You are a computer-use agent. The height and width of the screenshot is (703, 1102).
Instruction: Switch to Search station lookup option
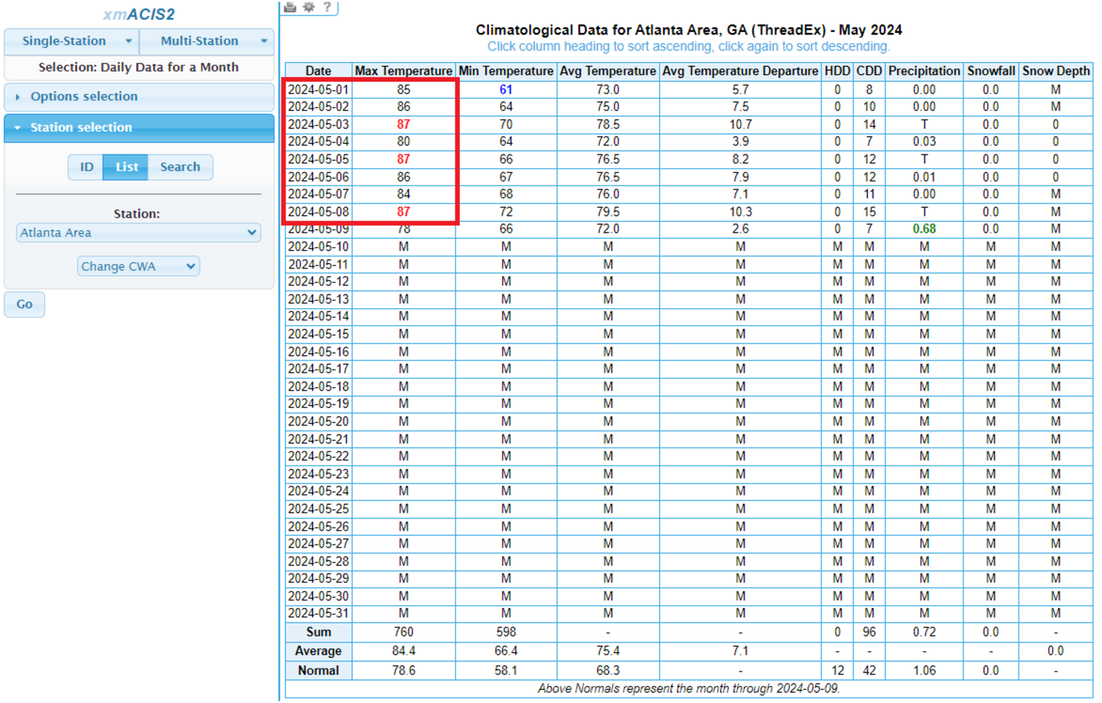[x=180, y=167]
